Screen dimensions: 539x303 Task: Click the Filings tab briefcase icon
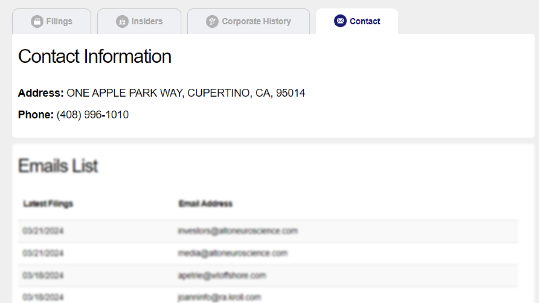coord(37,21)
